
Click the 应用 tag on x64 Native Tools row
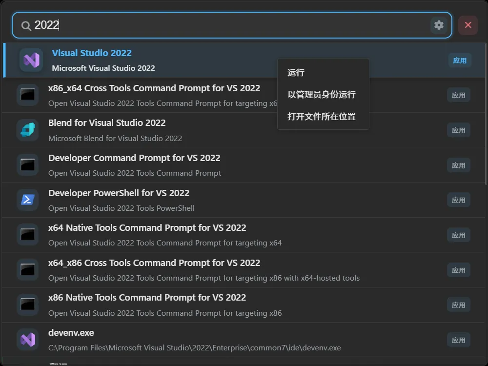coord(458,235)
